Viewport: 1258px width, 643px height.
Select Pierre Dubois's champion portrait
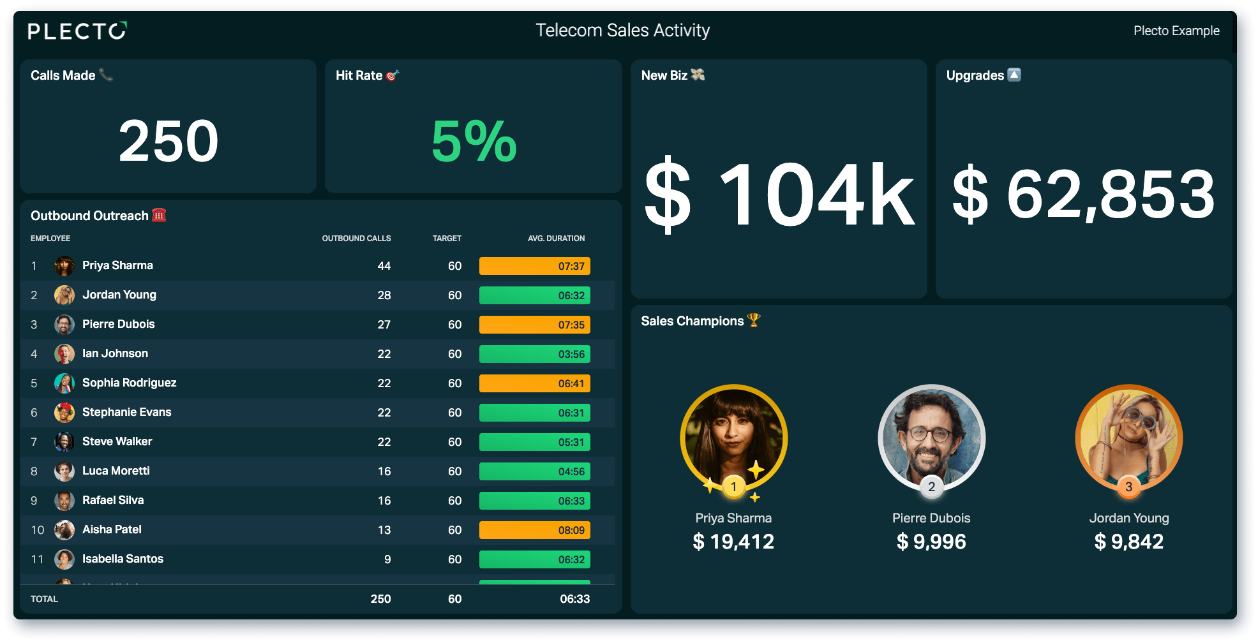(931, 439)
